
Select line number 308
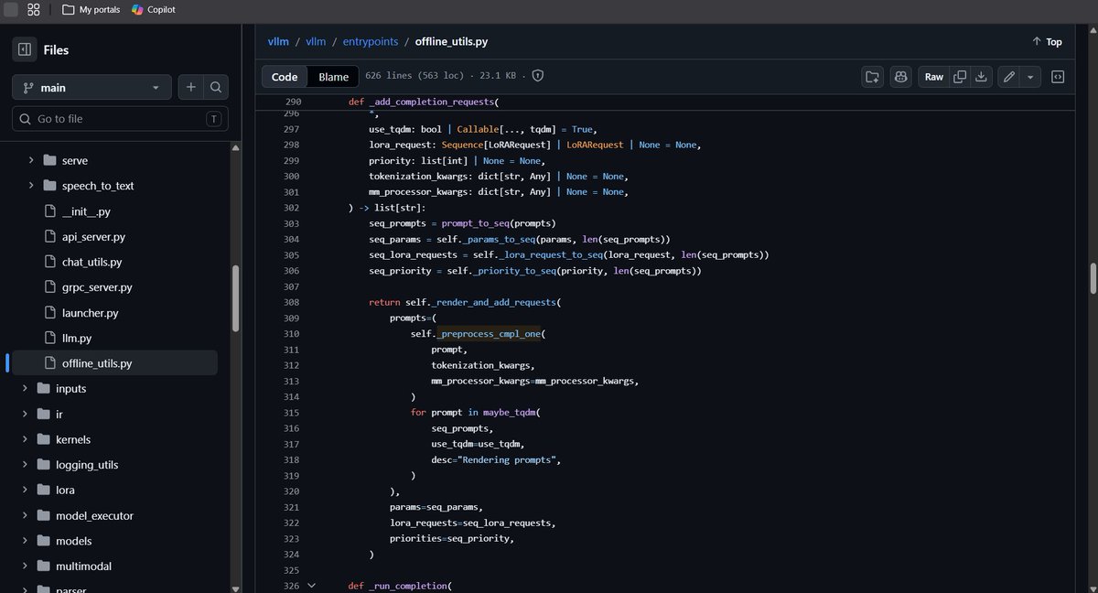click(x=292, y=302)
